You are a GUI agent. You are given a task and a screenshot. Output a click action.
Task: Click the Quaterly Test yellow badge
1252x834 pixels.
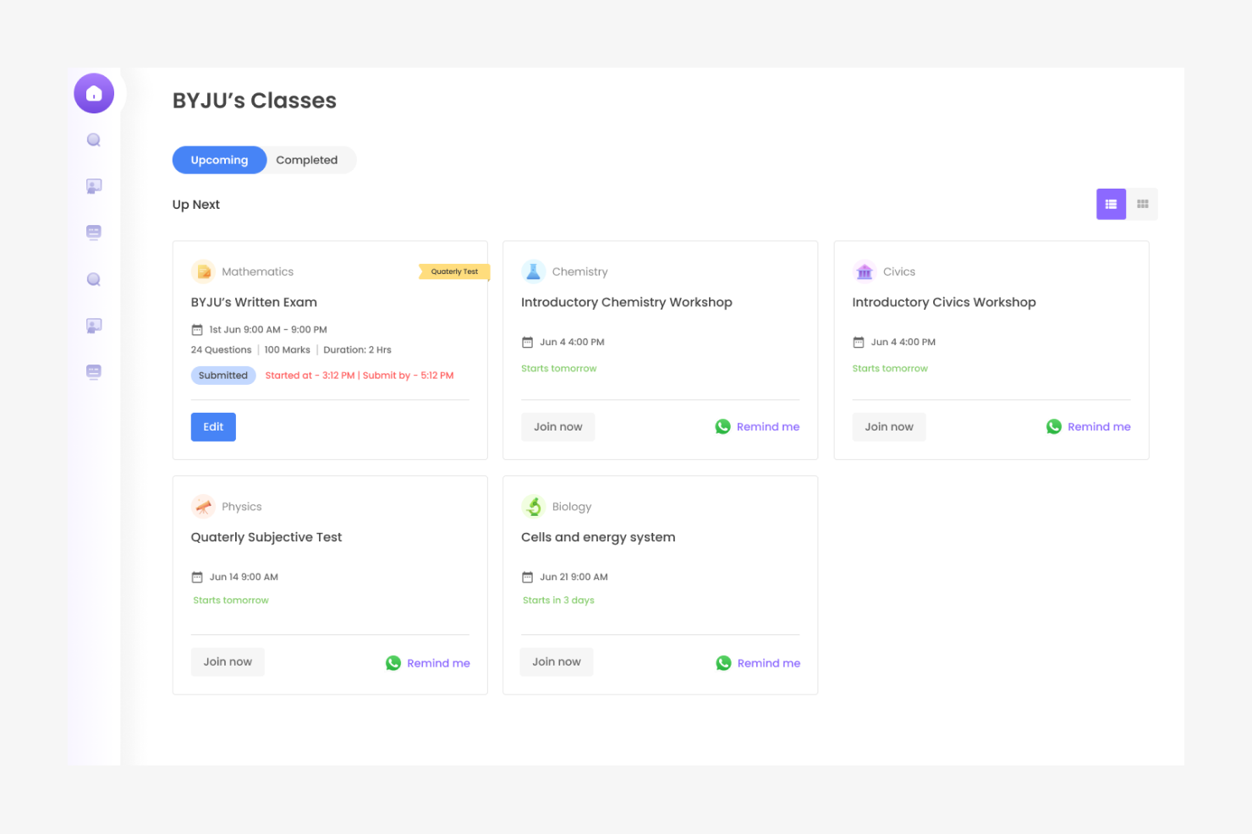454,272
